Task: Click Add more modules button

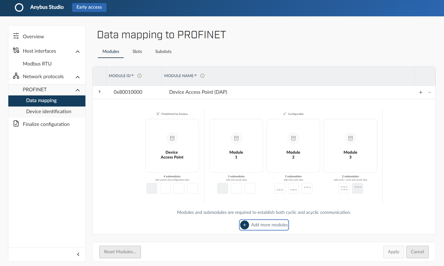Action: pyautogui.click(x=264, y=225)
